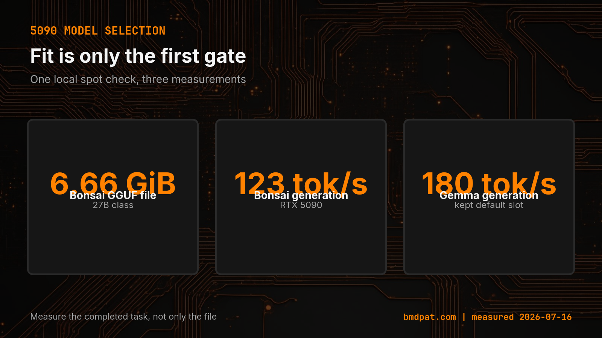Image resolution: width=602 pixels, height=338 pixels.
Task: Select the third card for Gemma speed
Action: coord(489,197)
